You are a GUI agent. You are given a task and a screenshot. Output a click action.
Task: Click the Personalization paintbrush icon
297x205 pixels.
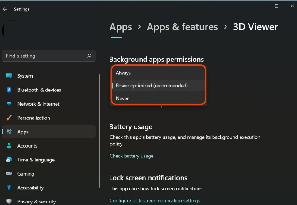9,118
